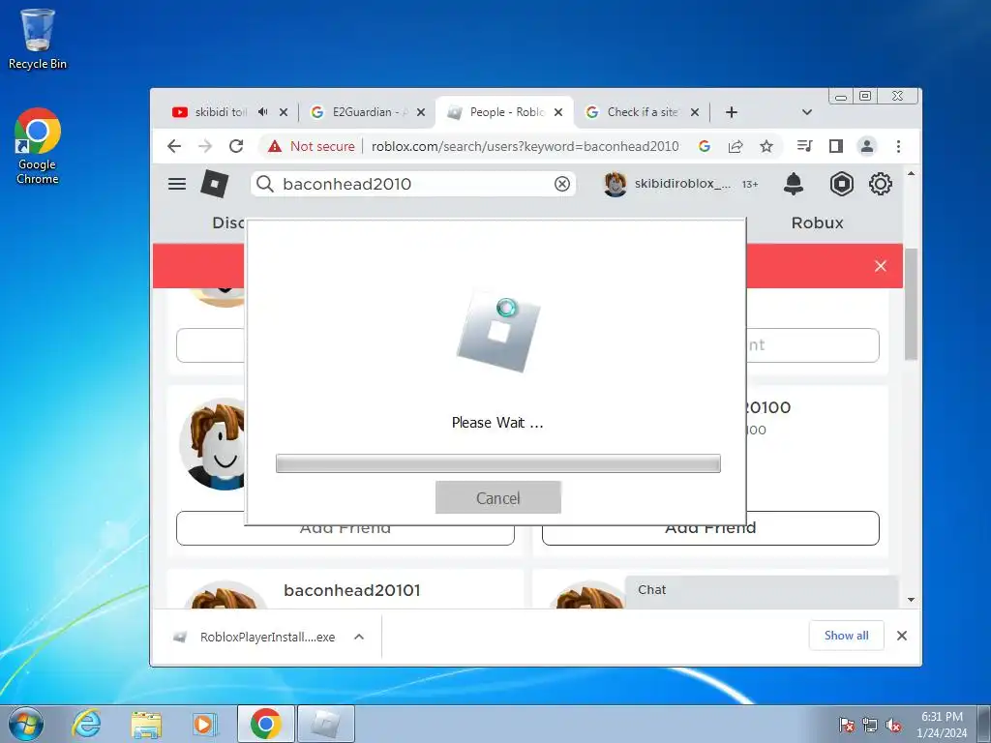Image resolution: width=991 pixels, height=743 pixels.
Task: Close the E2Guardian tab
Action: tap(421, 112)
